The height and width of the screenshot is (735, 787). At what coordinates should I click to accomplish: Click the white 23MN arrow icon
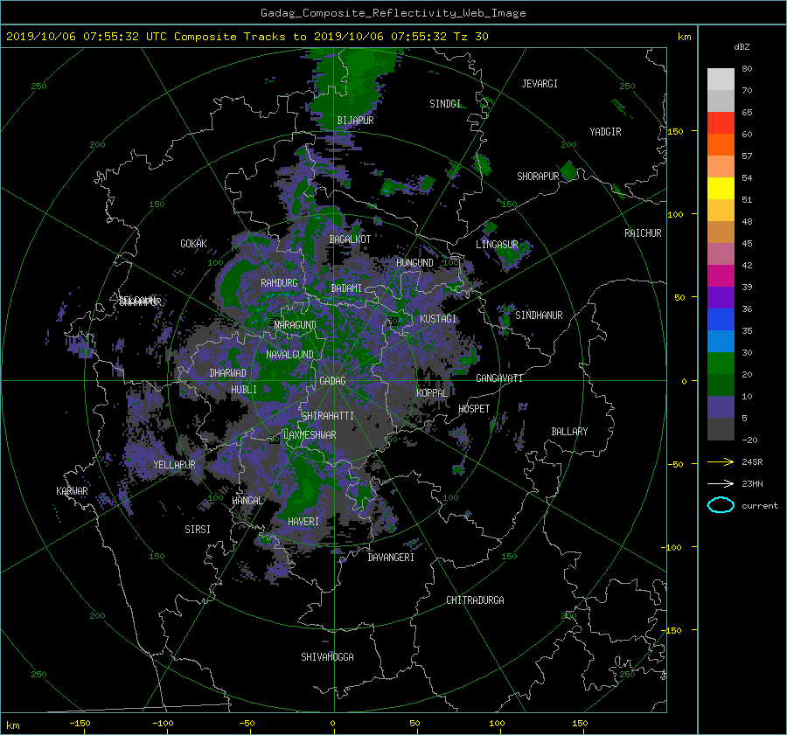point(721,484)
